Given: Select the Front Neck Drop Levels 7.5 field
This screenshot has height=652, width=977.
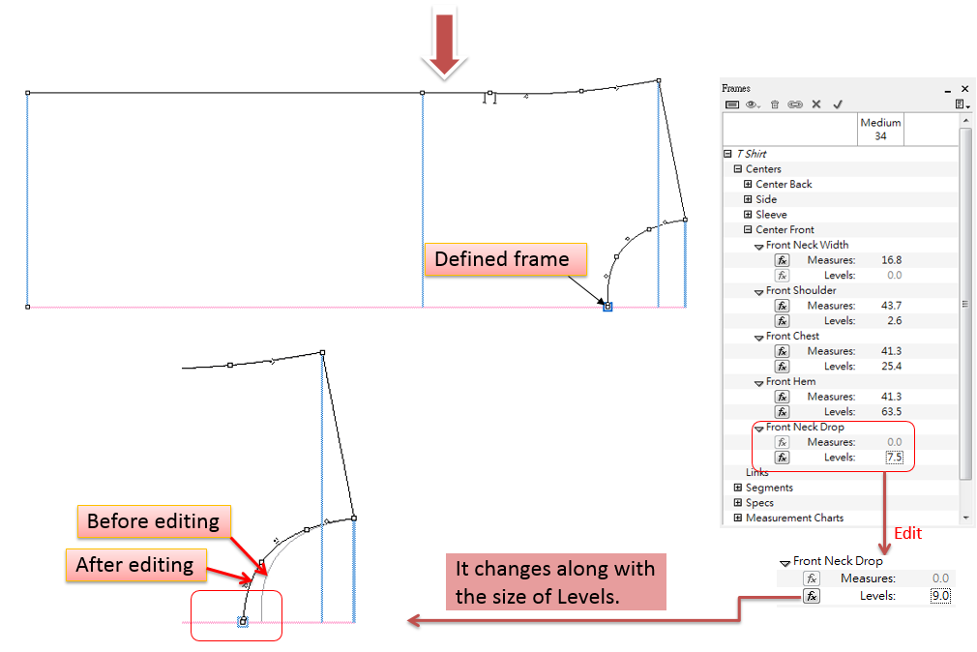Looking at the screenshot, I should 893,458.
